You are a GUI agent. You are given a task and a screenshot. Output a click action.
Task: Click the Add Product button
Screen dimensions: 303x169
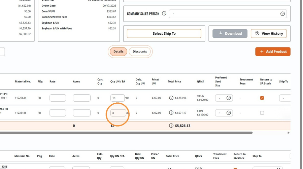point(273,52)
